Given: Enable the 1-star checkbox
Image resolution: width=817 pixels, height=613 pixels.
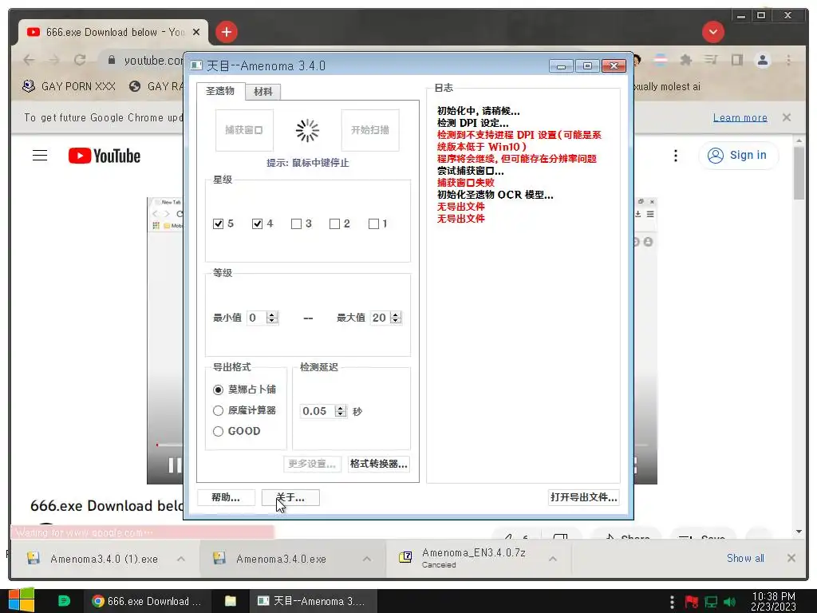Looking at the screenshot, I should [373, 223].
